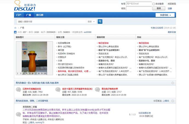Open forum 江西华天苑臻品文玩
This screenshot has height=124, width=189.
pyautogui.click(x=32, y=89)
